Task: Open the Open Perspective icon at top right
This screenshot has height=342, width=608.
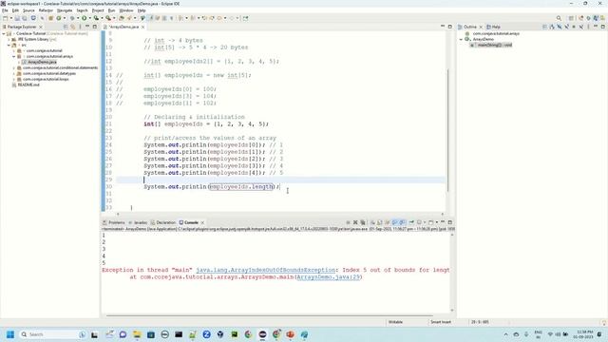Action: pos(571,18)
